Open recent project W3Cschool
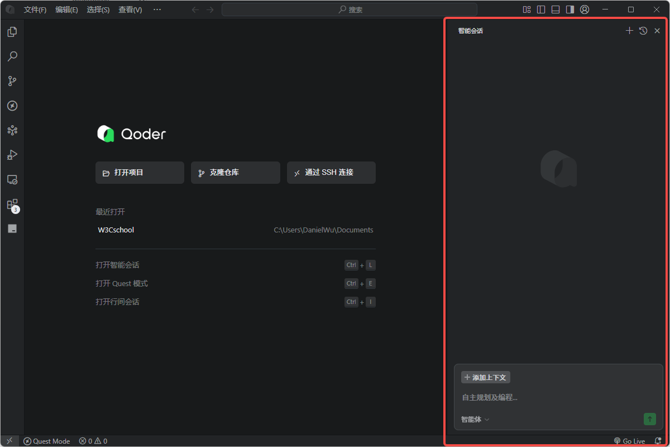This screenshot has width=670, height=447. click(116, 230)
